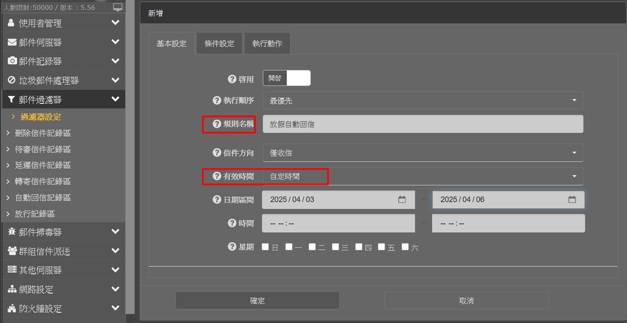Expand the 使用者管理 sidebar section

coord(63,23)
